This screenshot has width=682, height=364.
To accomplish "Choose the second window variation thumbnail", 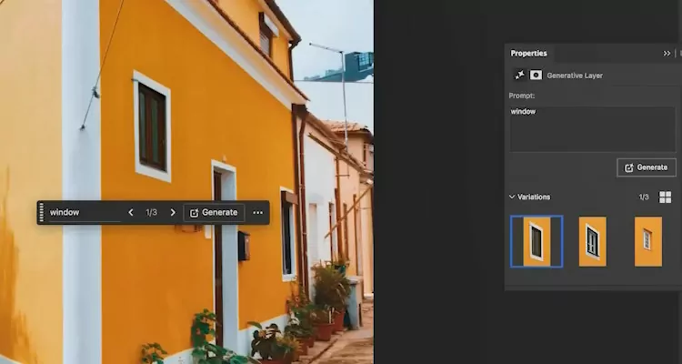I will click(x=592, y=241).
